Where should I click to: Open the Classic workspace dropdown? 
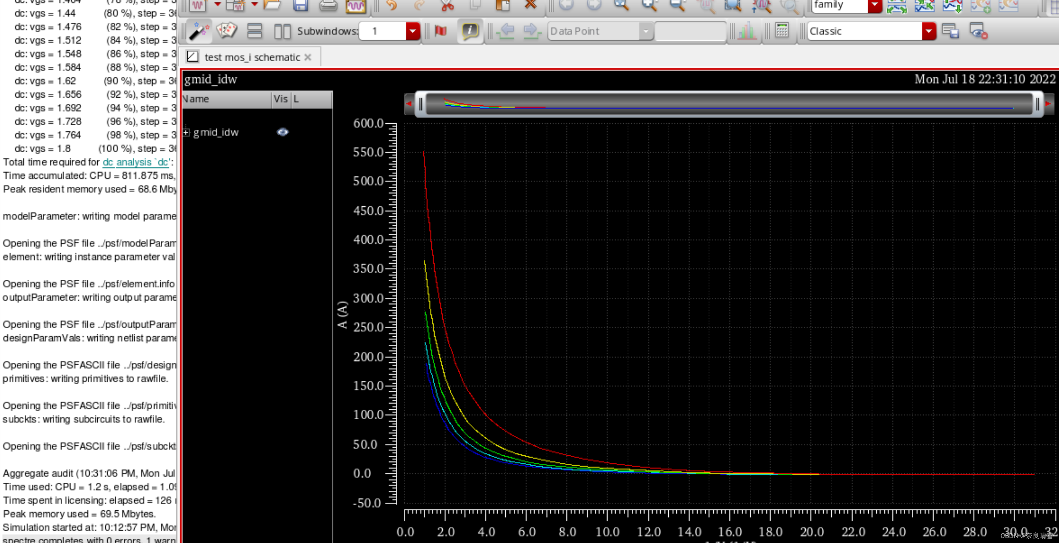click(929, 31)
